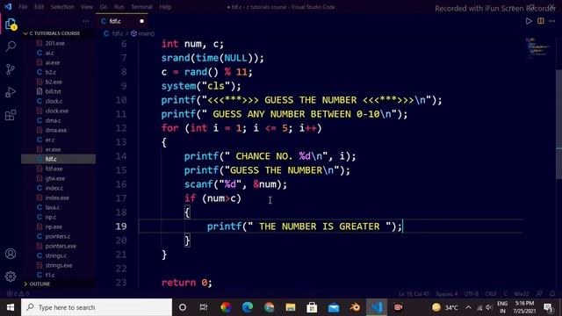The height and width of the screenshot is (316, 562).
Task: Launch Microsoft Edge from taskbar
Action: click(x=248, y=307)
